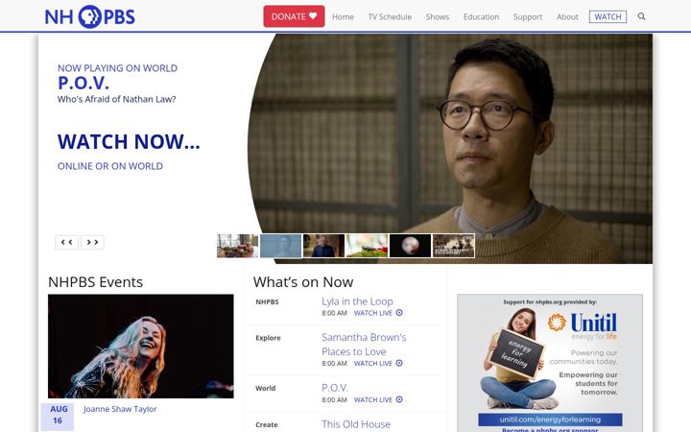691x432 pixels.
Task: Click unitil.com/energyforlearning blue banner
Action: (x=550, y=420)
